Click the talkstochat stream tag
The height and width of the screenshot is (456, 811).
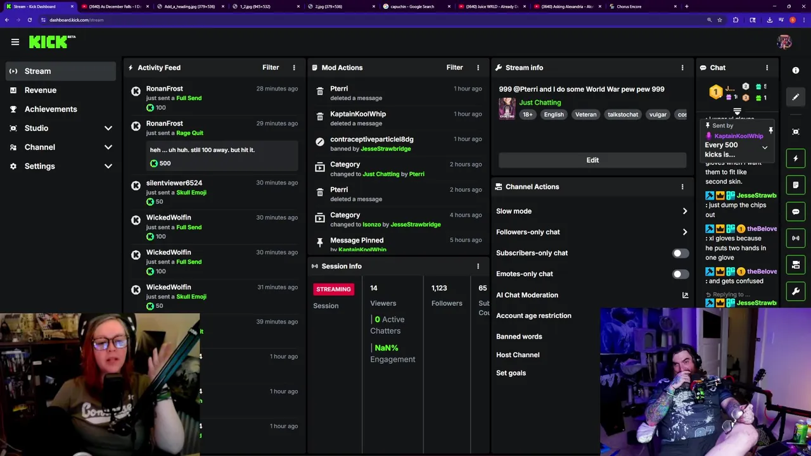pos(623,115)
